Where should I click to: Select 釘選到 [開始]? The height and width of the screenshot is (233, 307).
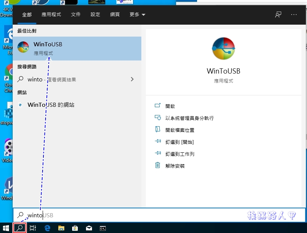(x=179, y=142)
